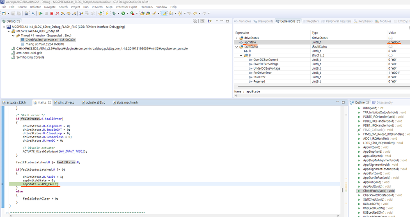Click the Step Over icon
The image size is (410, 217).
coord(69,13)
